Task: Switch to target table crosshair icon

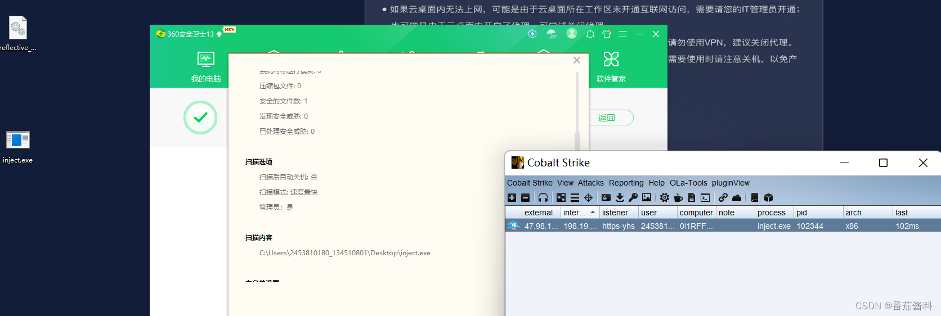Action: (588, 197)
